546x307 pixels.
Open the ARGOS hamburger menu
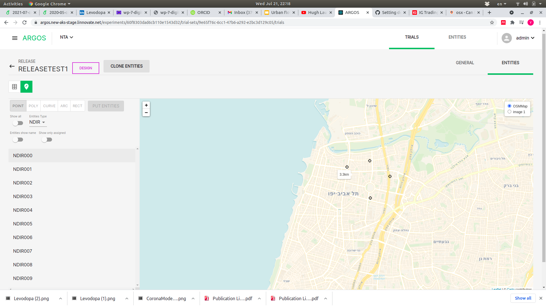click(x=15, y=38)
